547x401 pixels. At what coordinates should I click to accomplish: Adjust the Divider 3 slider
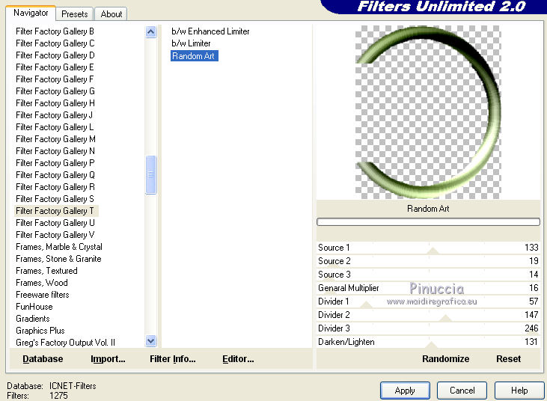point(428,328)
